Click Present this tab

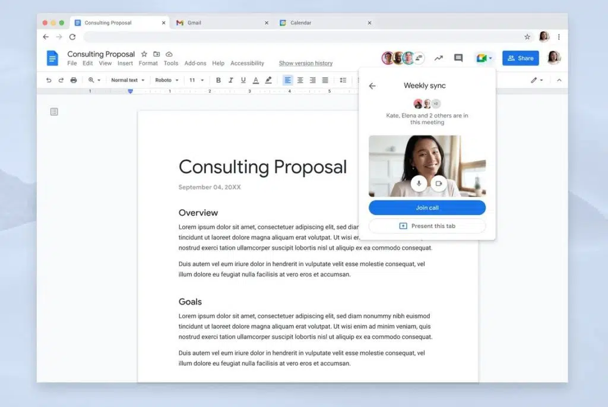pyautogui.click(x=426, y=226)
